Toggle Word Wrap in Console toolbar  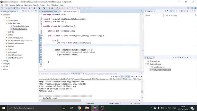pos(124,76)
